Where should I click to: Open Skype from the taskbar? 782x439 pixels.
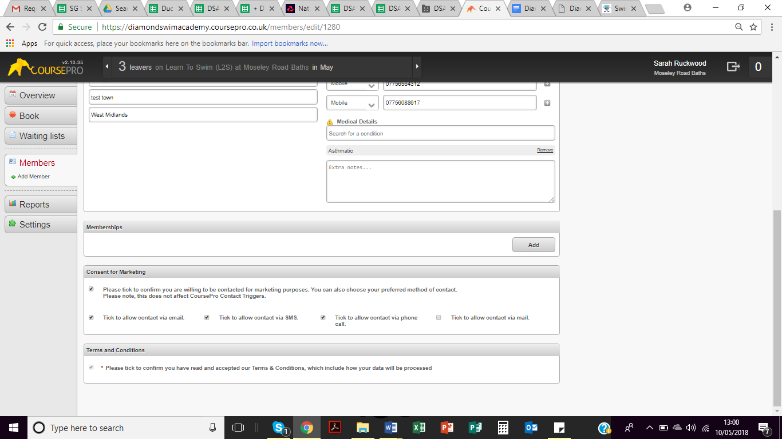pos(279,428)
